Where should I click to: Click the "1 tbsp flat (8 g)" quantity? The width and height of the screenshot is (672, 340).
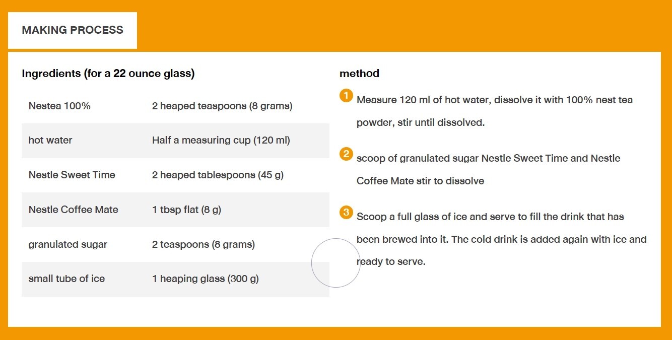click(x=186, y=210)
